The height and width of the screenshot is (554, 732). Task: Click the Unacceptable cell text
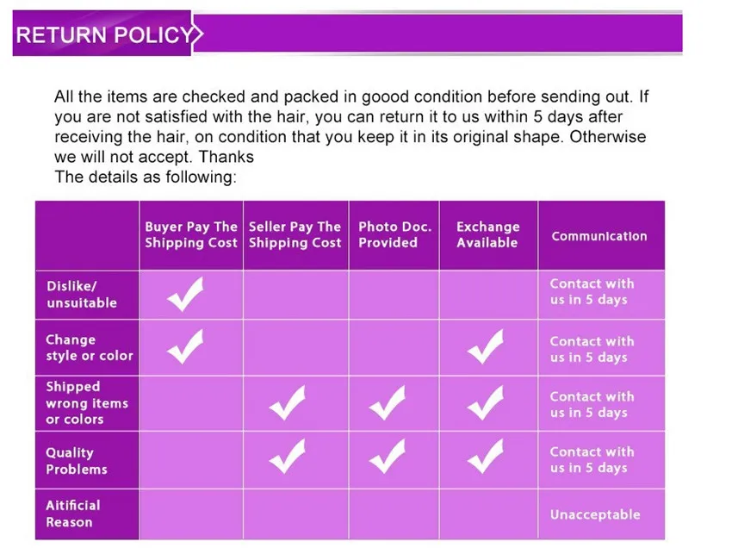pyautogui.click(x=595, y=514)
